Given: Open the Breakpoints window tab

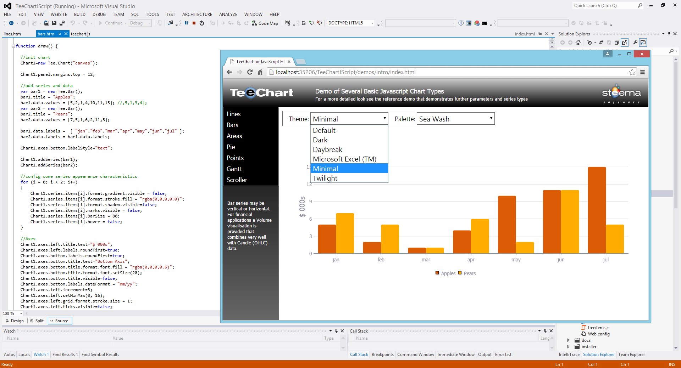Looking at the screenshot, I should [382, 355].
